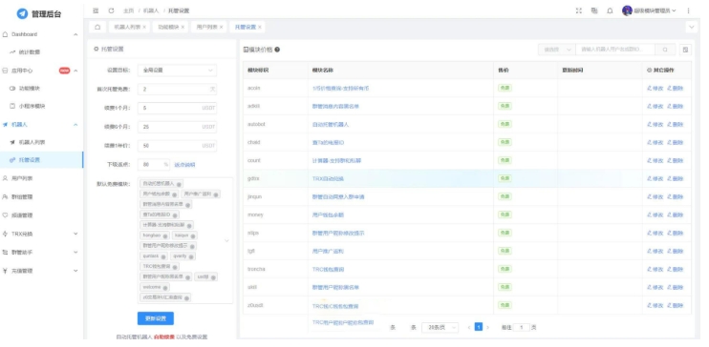
Task: Focus the 续费1个月 price input field
Action: coord(177,109)
